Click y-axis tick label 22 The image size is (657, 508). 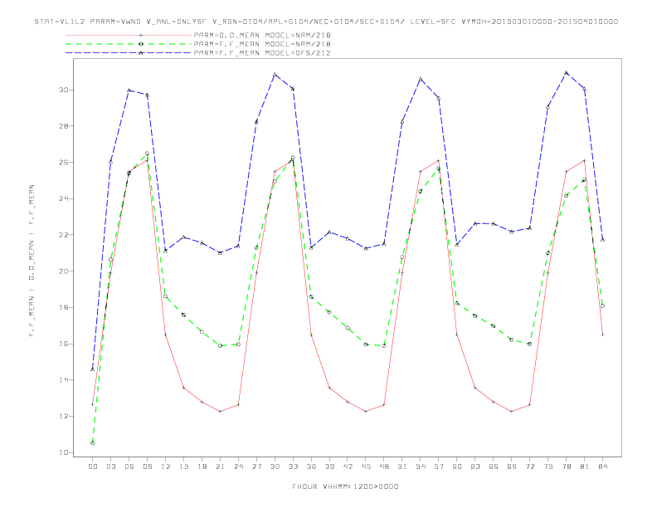tap(64, 235)
